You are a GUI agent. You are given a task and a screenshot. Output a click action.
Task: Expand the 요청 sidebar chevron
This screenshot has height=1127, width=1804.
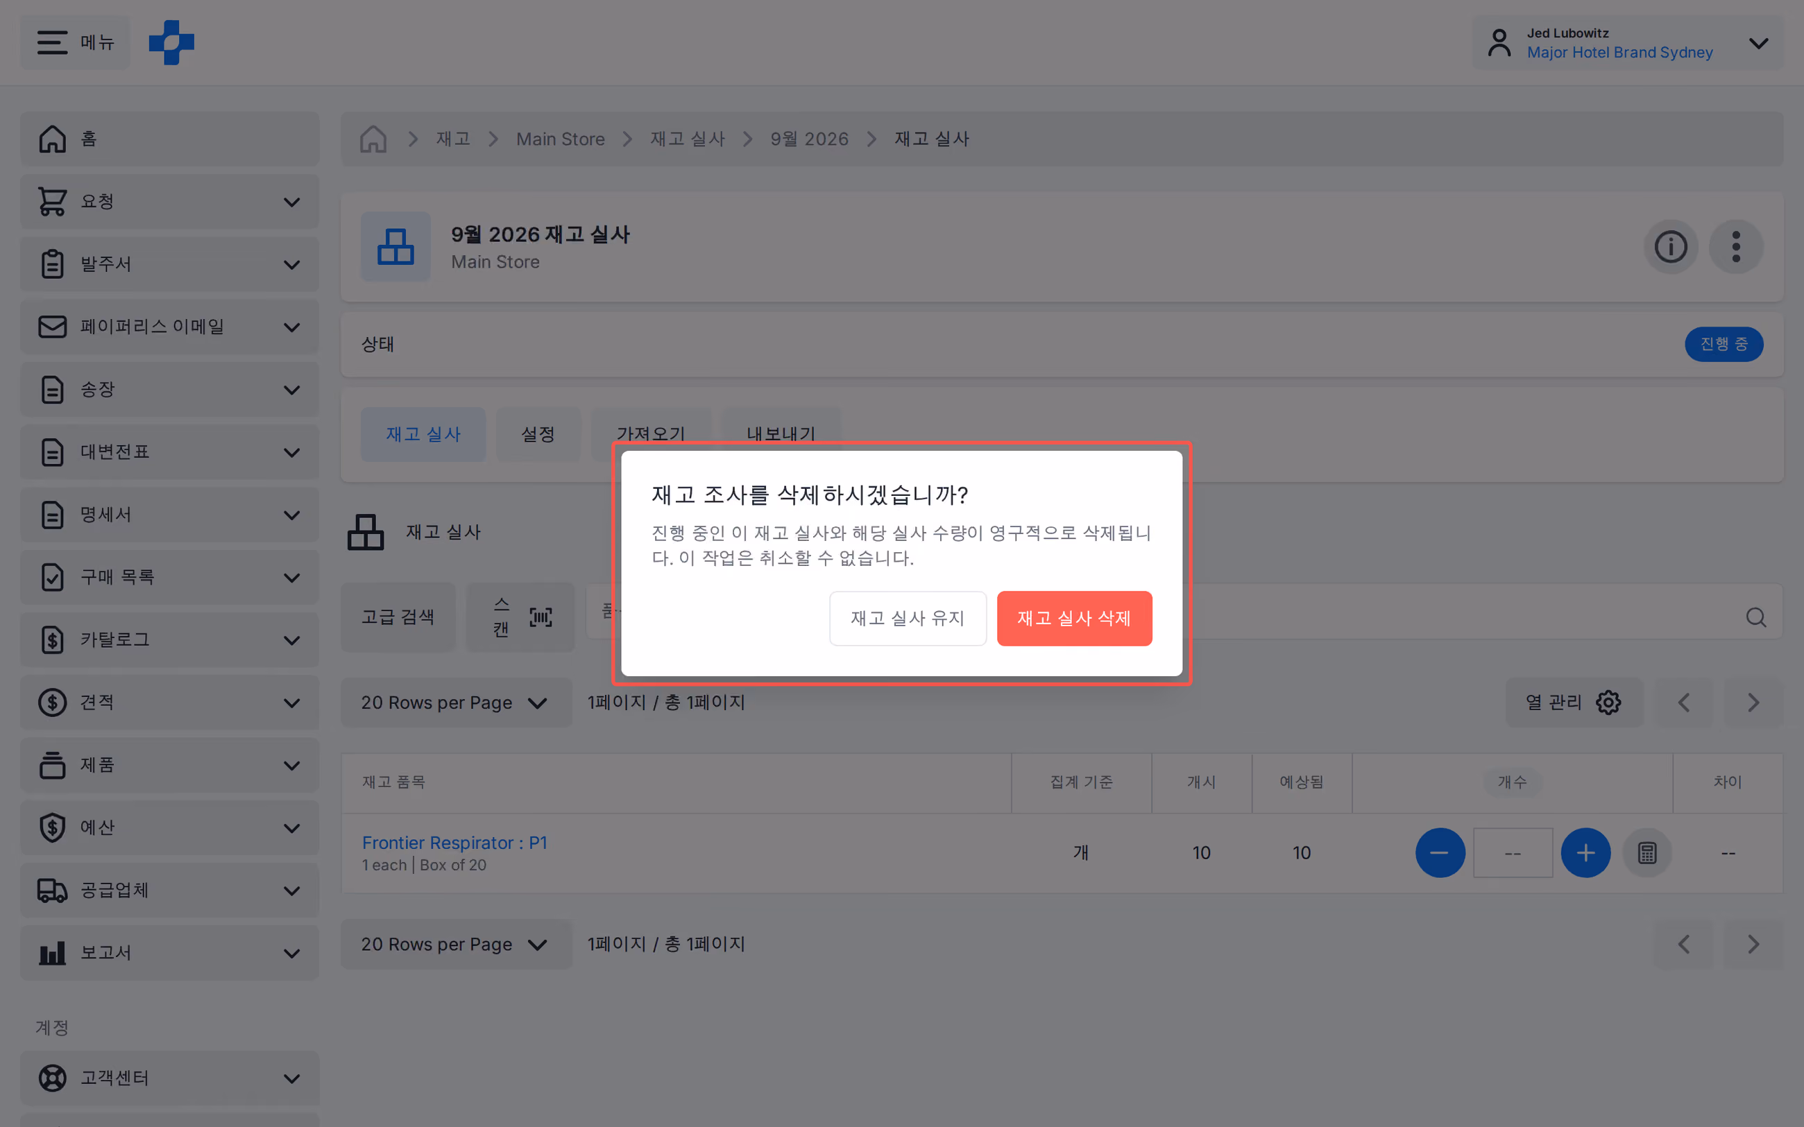coord(292,202)
